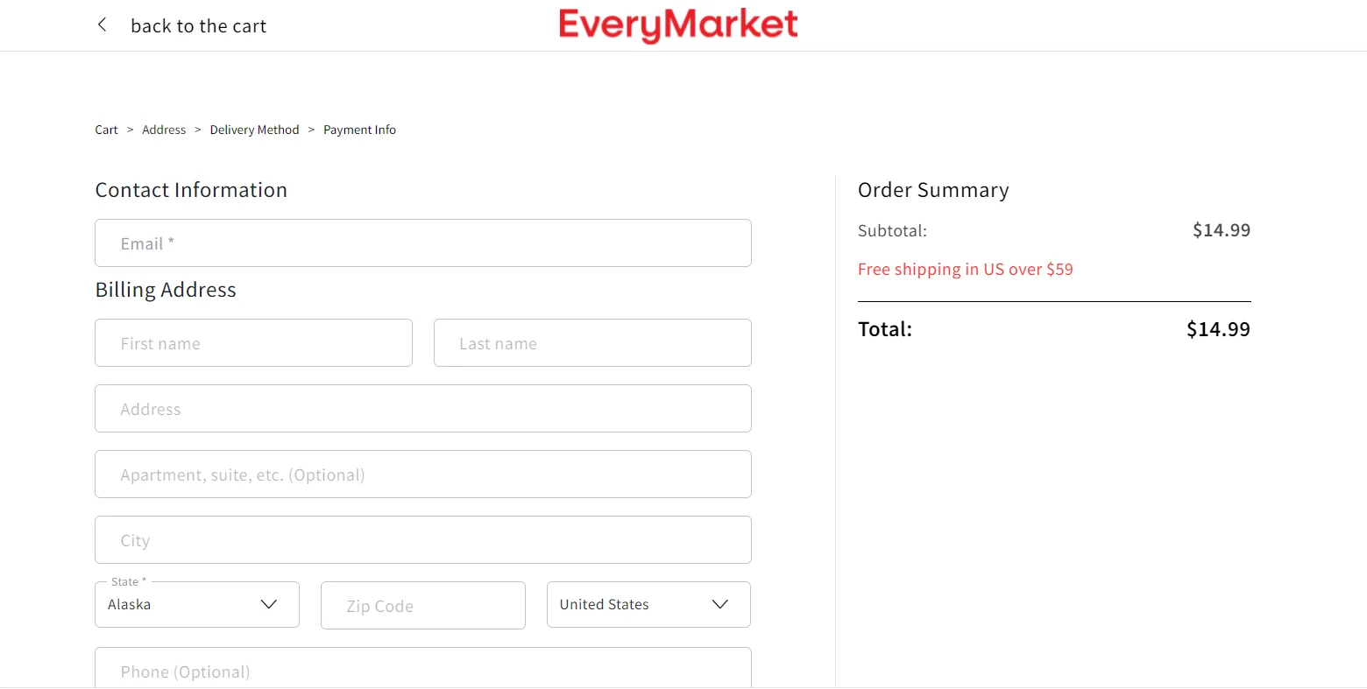Focus the Apartment, suite optional field
Viewport: 1367px width, 689px height.
click(423, 475)
